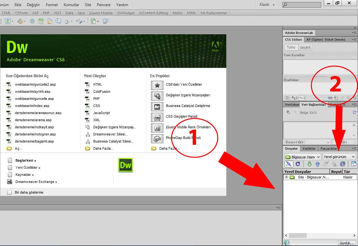Toggle the Geçerli view in CSS Stilleri
This screenshot has width=358, height=246.
305,47
